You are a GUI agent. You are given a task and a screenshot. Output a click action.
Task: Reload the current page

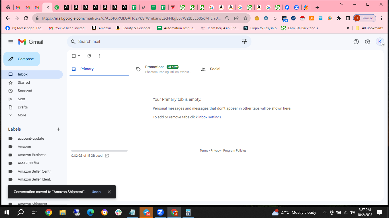tap(26, 18)
